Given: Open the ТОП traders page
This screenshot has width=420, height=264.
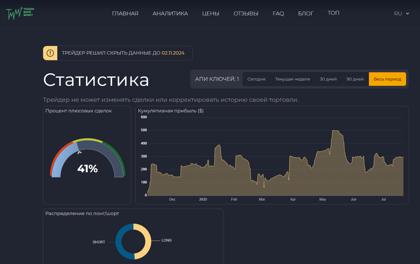Looking at the screenshot, I should pos(333,13).
